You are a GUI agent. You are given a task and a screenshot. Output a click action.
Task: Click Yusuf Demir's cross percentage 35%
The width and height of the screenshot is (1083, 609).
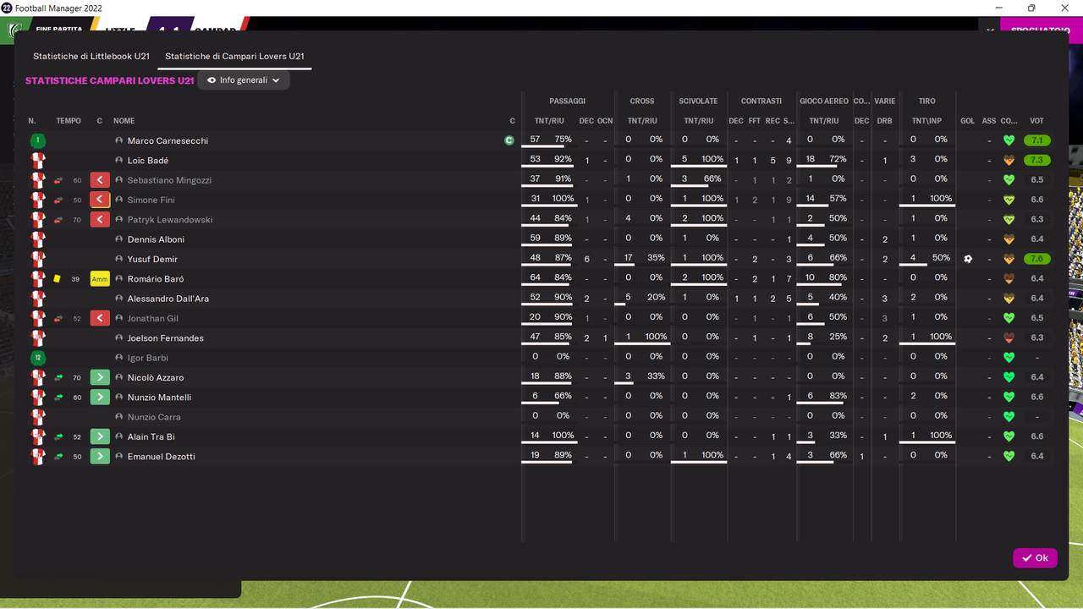click(x=656, y=258)
